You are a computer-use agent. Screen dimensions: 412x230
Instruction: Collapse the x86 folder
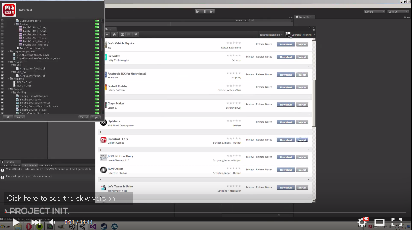pos(12,65)
